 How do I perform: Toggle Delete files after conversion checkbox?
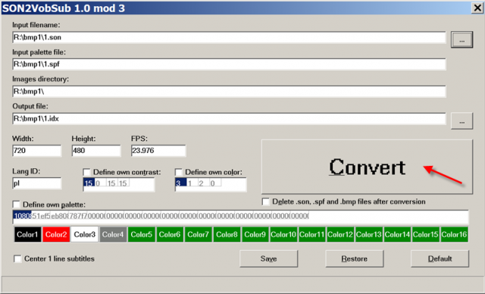click(x=265, y=202)
